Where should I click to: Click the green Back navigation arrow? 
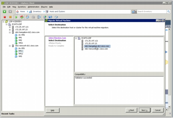coord(5,11)
